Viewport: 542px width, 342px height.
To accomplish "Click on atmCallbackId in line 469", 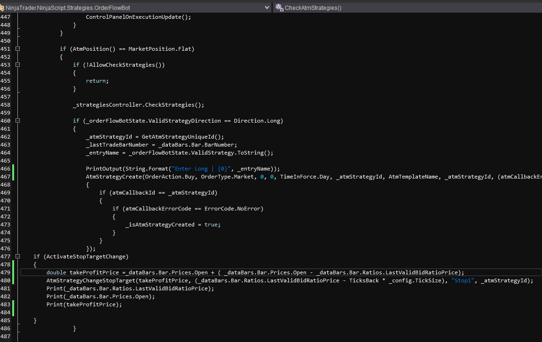I will coord(134,193).
